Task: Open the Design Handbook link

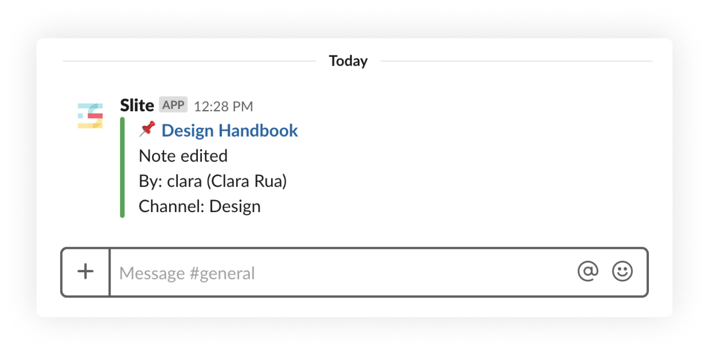Action: coord(230,130)
